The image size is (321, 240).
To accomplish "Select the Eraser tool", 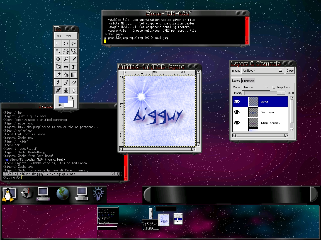I will pyautogui.click(x=74, y=82).
